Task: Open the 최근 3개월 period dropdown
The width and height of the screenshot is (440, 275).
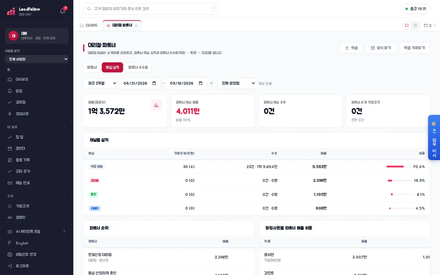Action: pyautogui.click(x=100, y=83)
